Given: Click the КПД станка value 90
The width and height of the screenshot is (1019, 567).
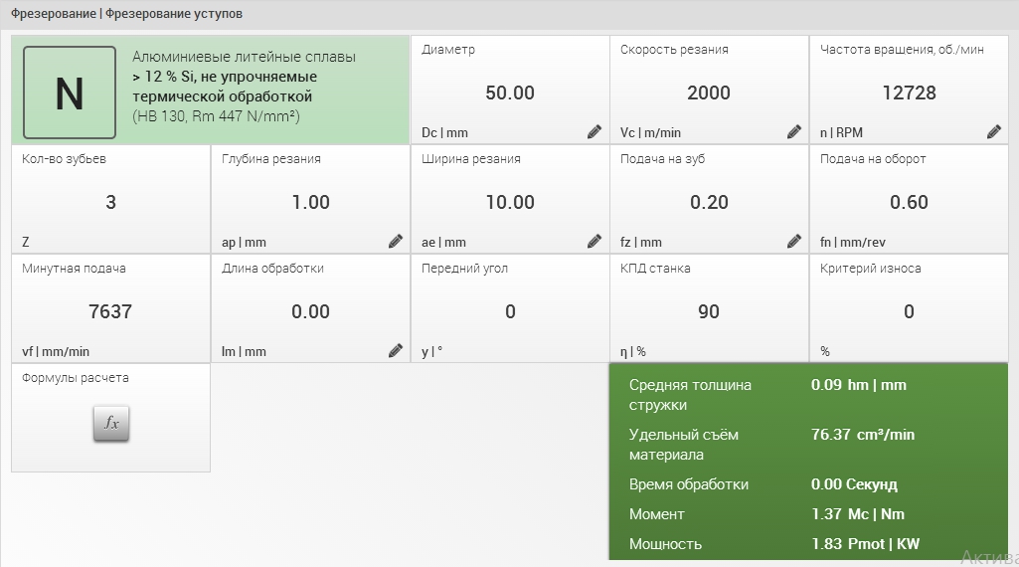Looking at the screenshot, I should [x=709, y=312].
